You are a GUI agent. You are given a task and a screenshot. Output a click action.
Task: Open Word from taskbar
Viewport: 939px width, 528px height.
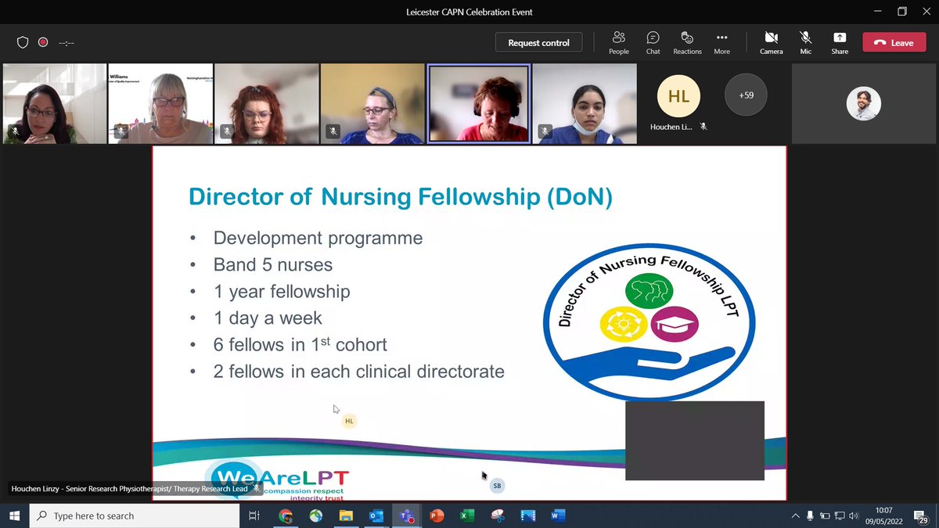[x=558, y=515]
